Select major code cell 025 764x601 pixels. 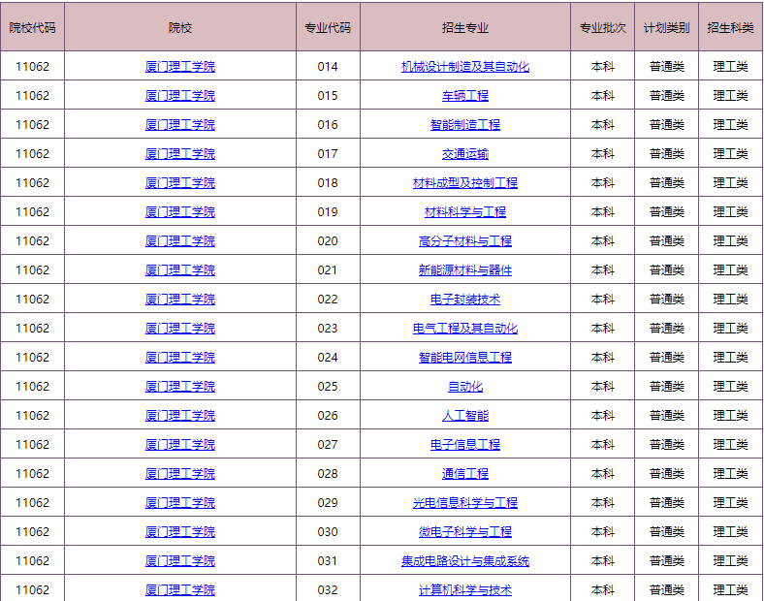(x=328, y=387)
